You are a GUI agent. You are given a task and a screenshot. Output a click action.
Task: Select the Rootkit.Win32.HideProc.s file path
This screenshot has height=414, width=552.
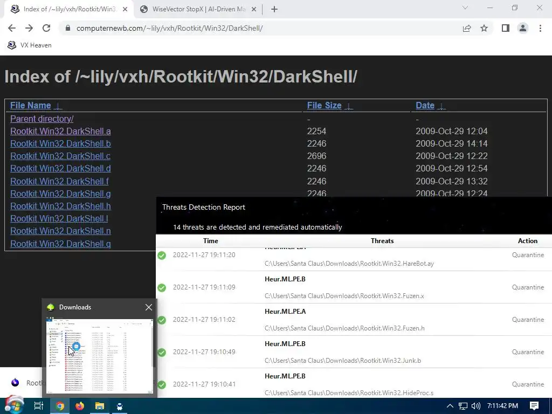349,393
